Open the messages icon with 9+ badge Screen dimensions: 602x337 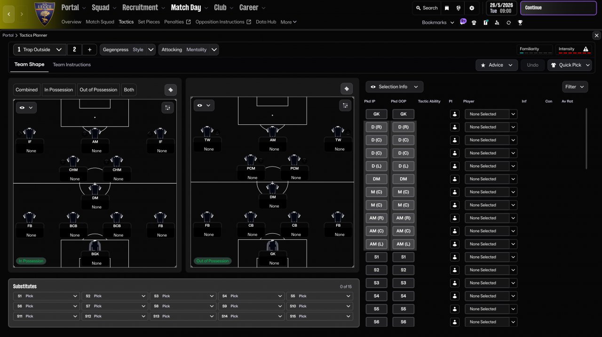[x=463, y=22]
